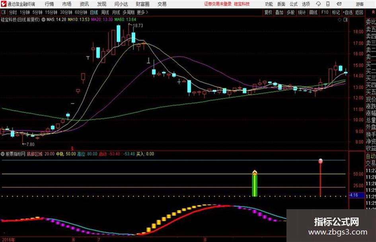Click the 中轨: 50.00 indicator label
Image resolution: width=376 pixels, height=242 pixels.
[66, 154]
